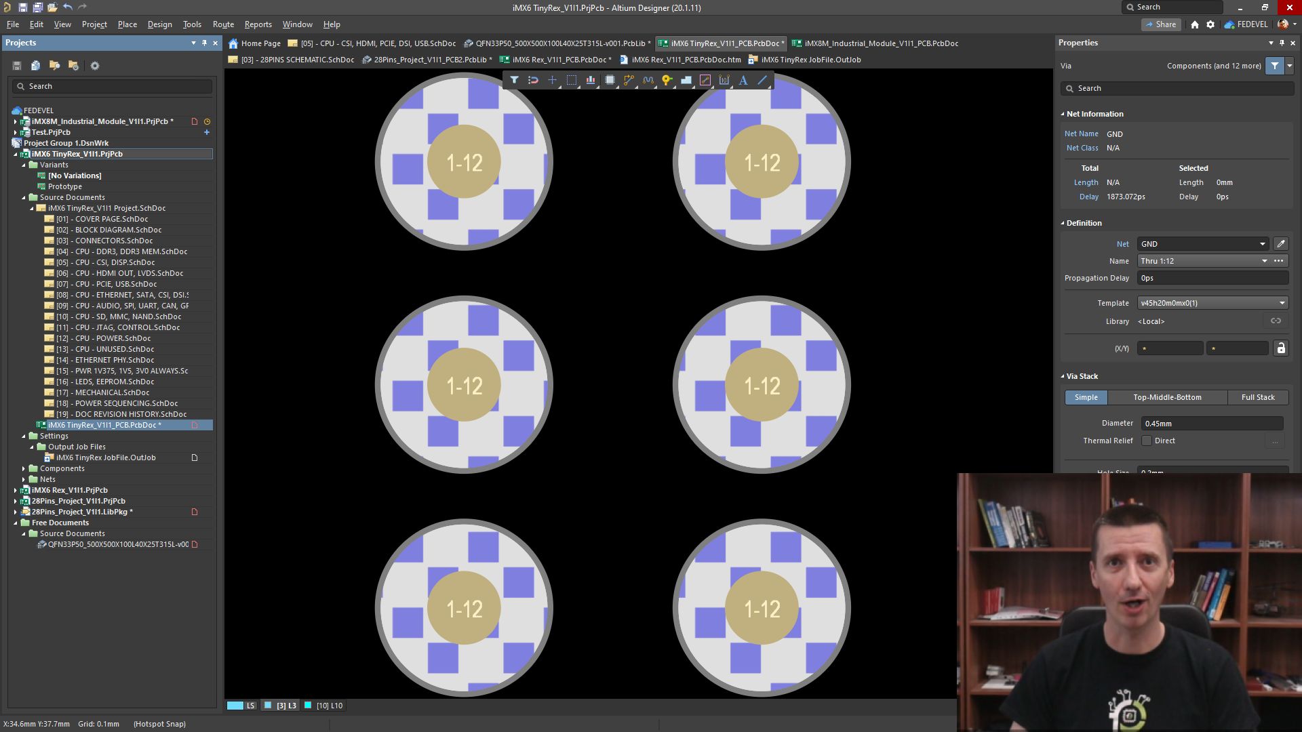Screen dimensions: 1302x732
Task: Open the Route menu
Action: click(223, 24)
